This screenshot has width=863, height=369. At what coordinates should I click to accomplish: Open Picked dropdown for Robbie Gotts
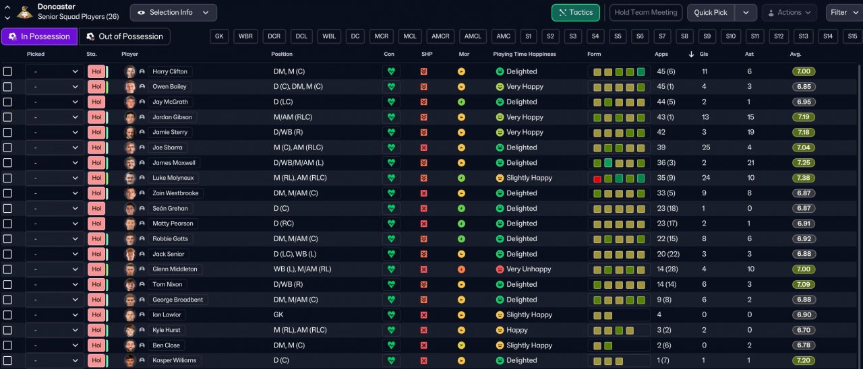(54, 239)
